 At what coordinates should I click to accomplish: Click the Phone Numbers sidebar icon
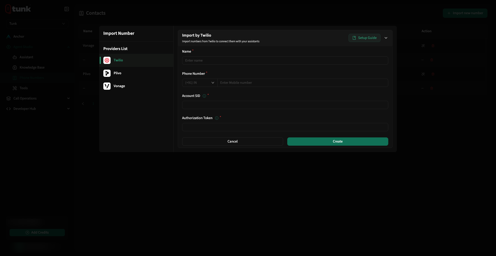click(15, 78)
